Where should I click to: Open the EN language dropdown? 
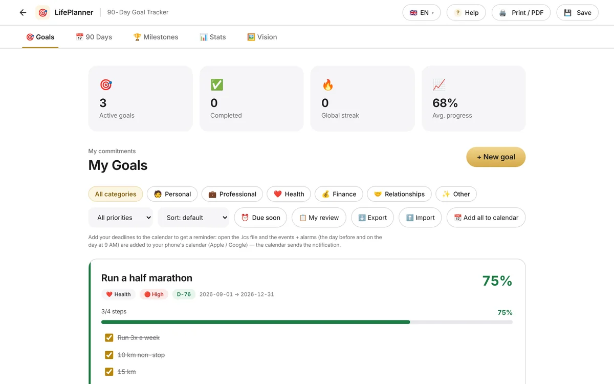422,13
